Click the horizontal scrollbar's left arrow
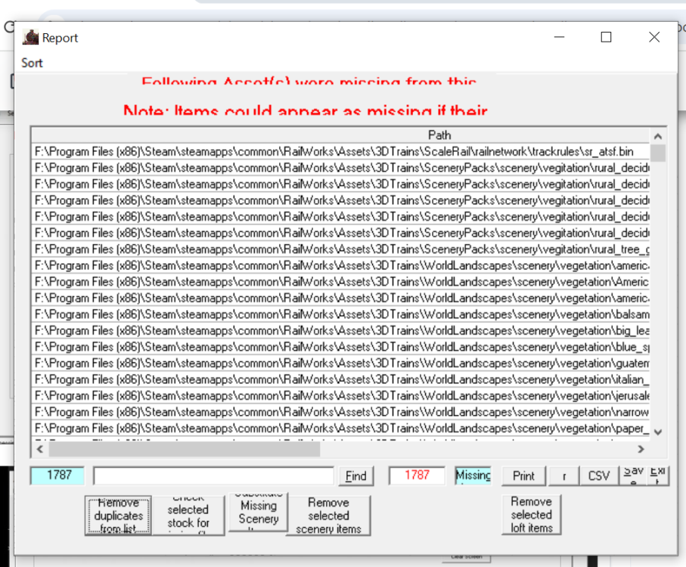The height and width of the screenshot is (567, 686). click(x=39, y=448)
